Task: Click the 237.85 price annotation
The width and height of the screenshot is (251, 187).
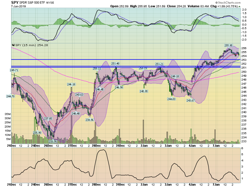Action: pyautogui.click(x=48, y=119)
